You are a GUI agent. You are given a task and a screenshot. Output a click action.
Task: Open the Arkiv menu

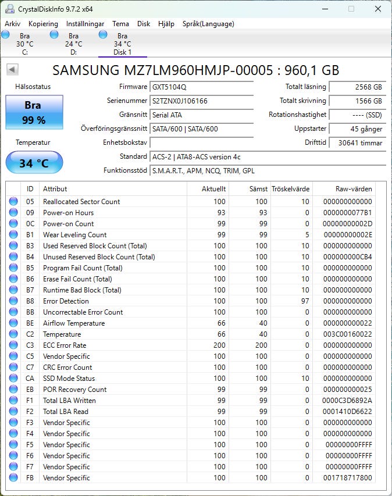tap(13, 24)
